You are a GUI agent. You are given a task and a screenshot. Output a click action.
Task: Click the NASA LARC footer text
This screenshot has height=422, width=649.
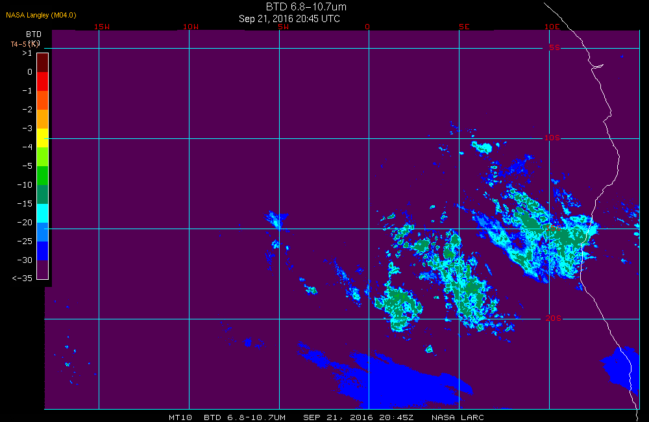click(458, 417)
